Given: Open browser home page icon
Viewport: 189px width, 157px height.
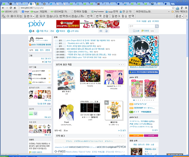Looking at the screenshot, I should pos(15,8).
